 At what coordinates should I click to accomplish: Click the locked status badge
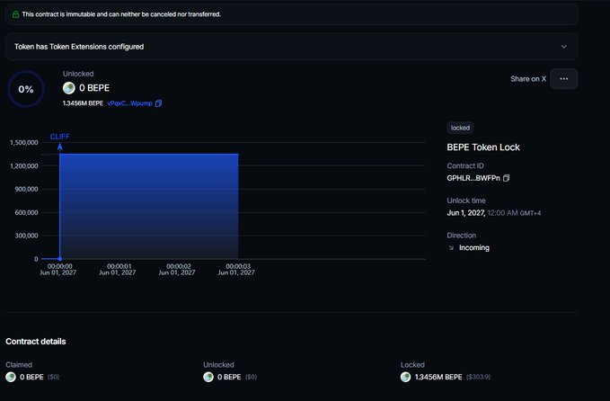pyautogui.click(x=460, y=128)
